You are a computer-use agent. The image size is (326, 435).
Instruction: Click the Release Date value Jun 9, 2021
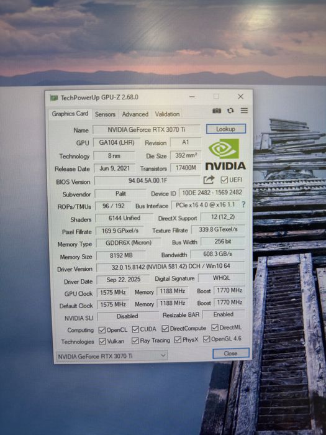[x=114, y=168]
